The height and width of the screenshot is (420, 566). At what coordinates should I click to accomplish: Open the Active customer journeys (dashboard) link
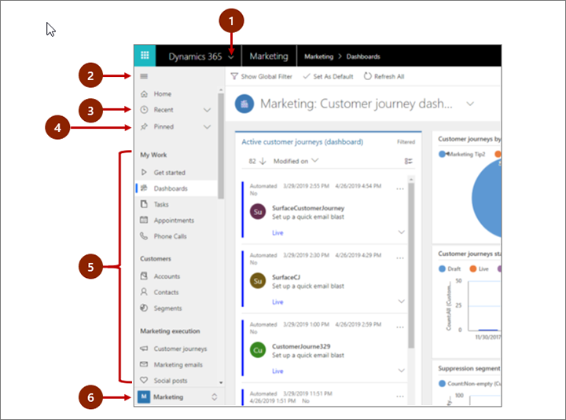click(302, 141)
